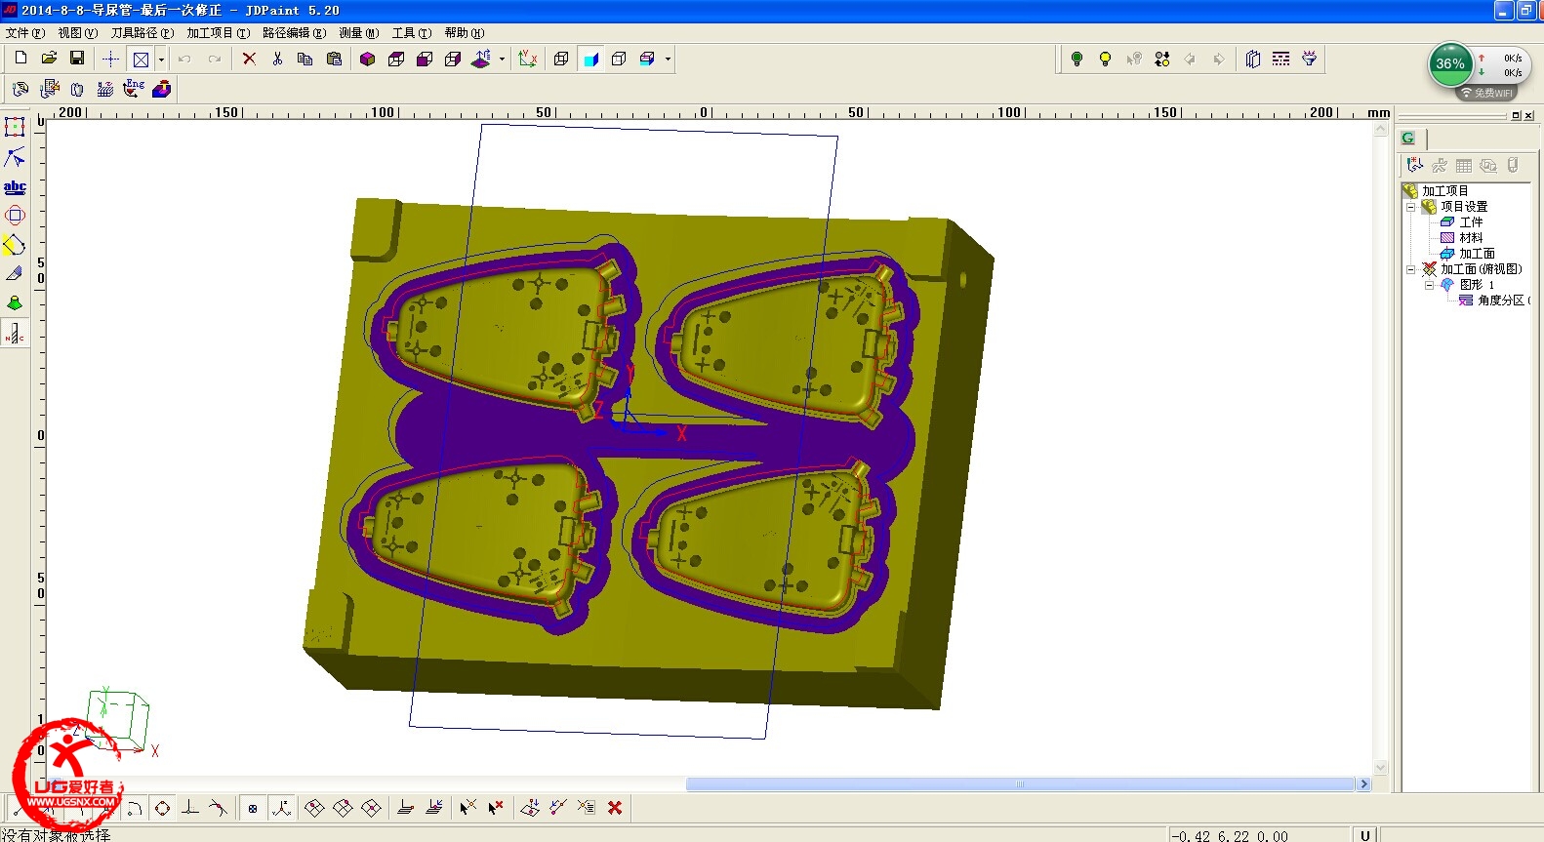This screenshot has width=1544, height=842.
Task: Click the green cone icon in the left toolbar
Action: tap(15, 303)
